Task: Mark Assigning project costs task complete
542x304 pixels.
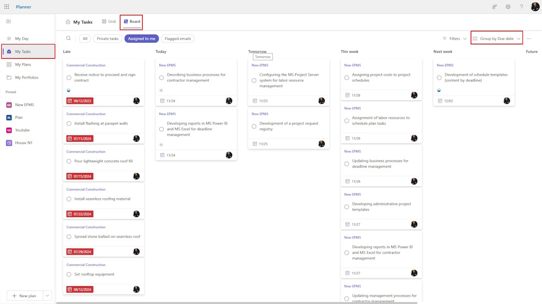Action: coord(347,77)
